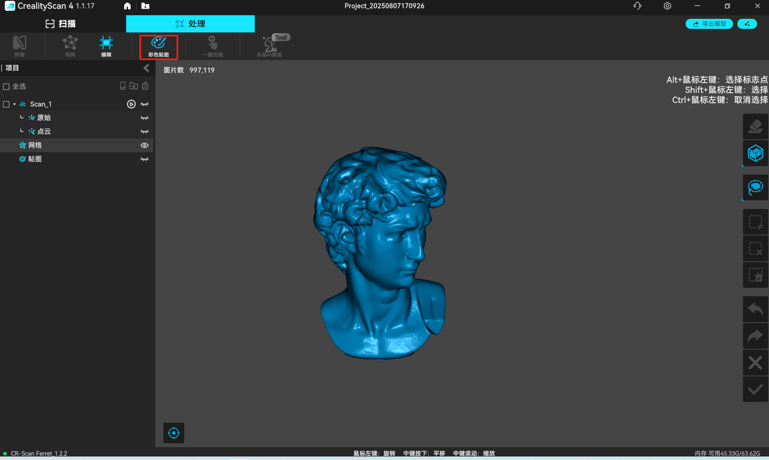Image resolution: width=769 pixels, height=460 pixels.
Task: Click the invert selection tool
Action: coord(755,222)
